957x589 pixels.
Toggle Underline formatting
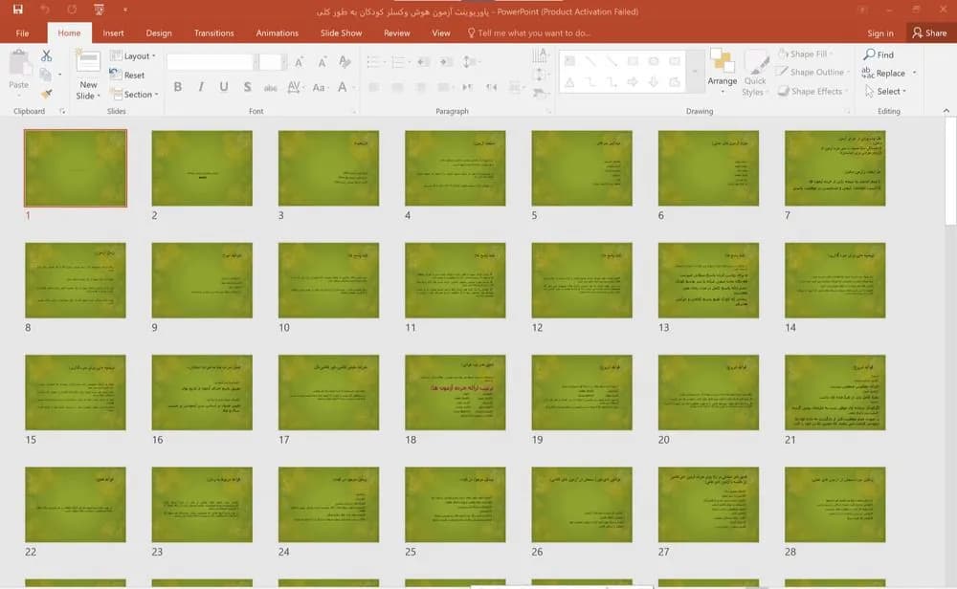pyautogui.click(x=224, y=87)
